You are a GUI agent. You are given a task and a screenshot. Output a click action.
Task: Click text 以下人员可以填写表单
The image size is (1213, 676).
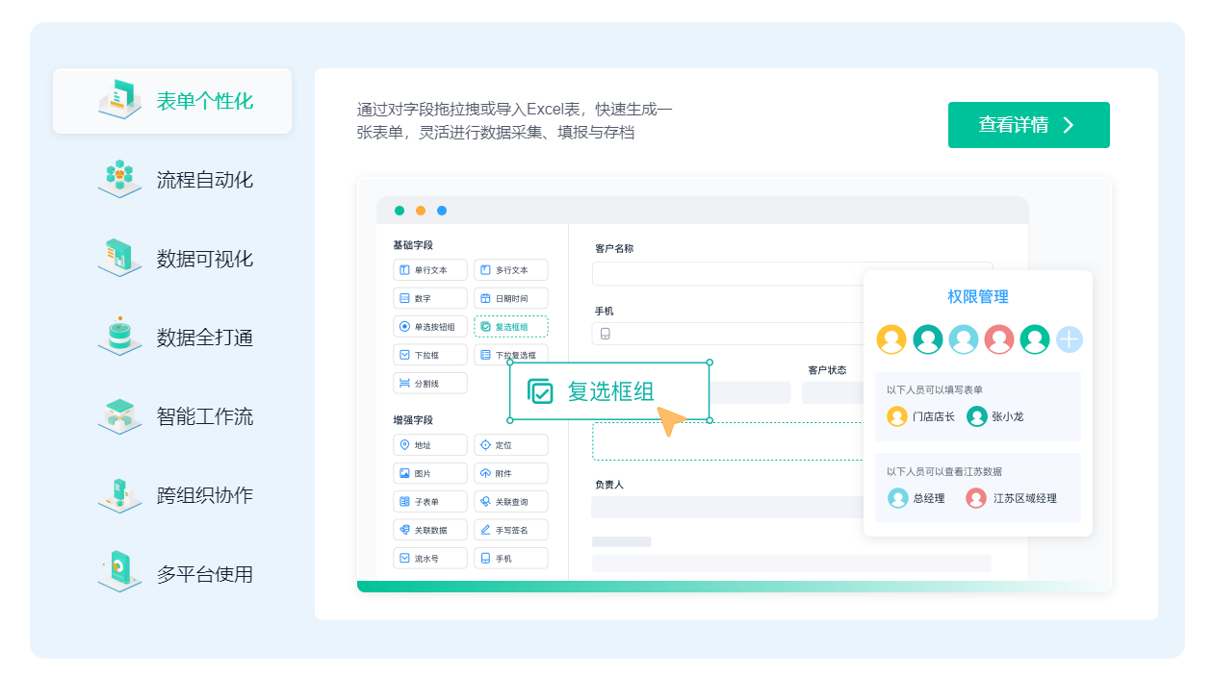[935, 390]
